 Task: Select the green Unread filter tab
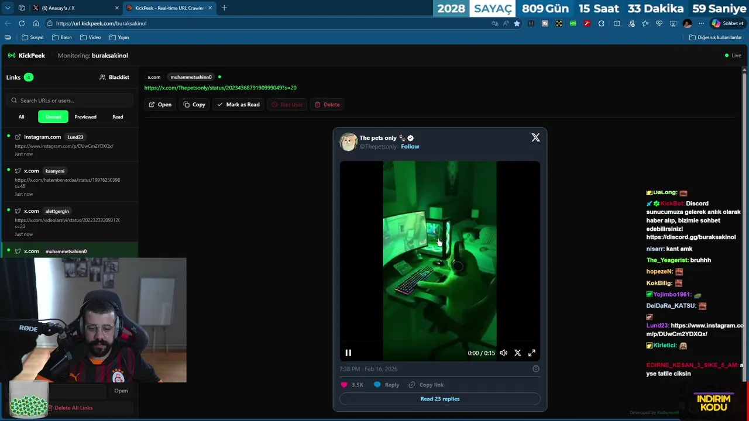pyautogui.click(x=53, y=117)
